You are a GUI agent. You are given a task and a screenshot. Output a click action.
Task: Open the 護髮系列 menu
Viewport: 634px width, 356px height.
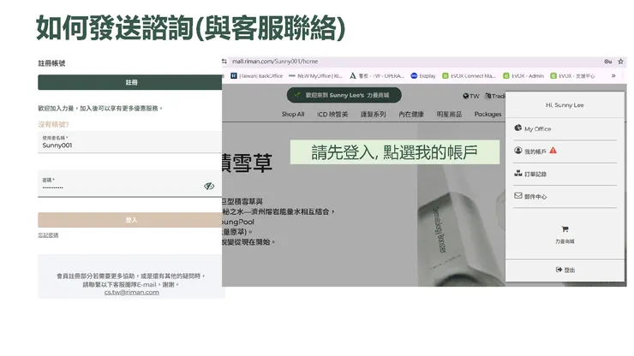pyautogui.click(x=374, y=115)
